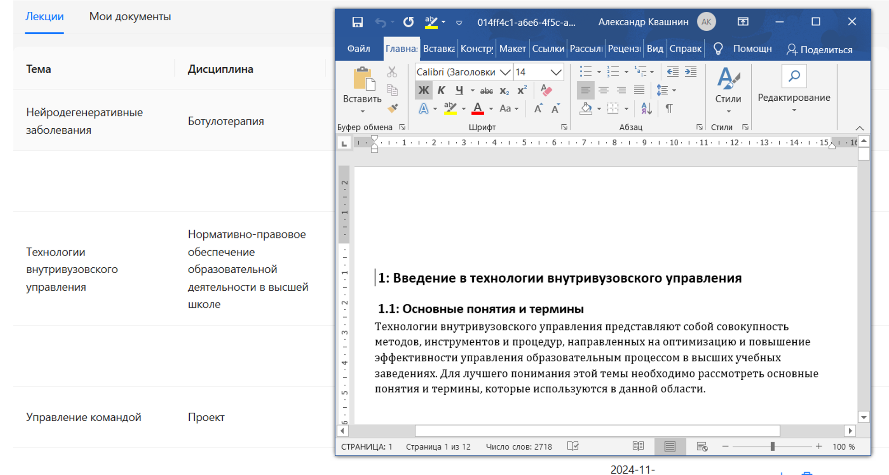Sort text alphabetically
The width and height of the screenshot is (889, 475).
point(646,108)
